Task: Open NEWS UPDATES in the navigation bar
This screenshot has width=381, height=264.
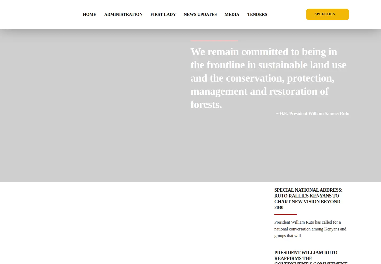Action: [200, 15]
